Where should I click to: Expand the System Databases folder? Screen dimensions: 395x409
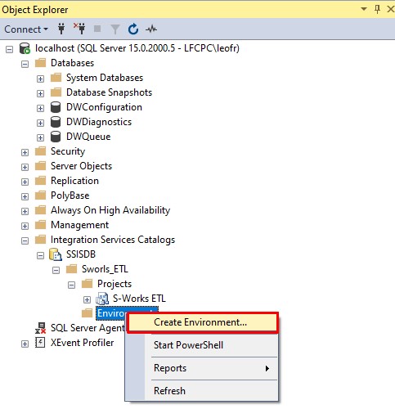(x=40, y=79)
